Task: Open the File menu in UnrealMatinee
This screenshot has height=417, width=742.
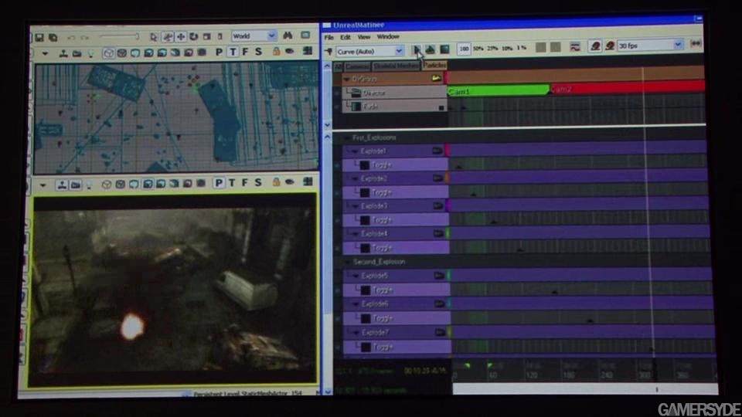Action: (329, 37)
